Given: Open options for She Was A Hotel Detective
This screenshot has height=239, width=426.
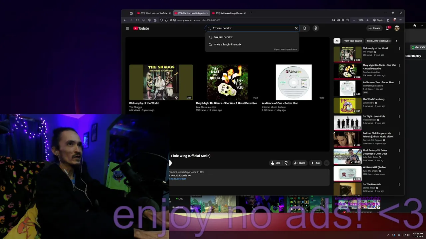Looking at the screenshot, I should pos(399,66).
